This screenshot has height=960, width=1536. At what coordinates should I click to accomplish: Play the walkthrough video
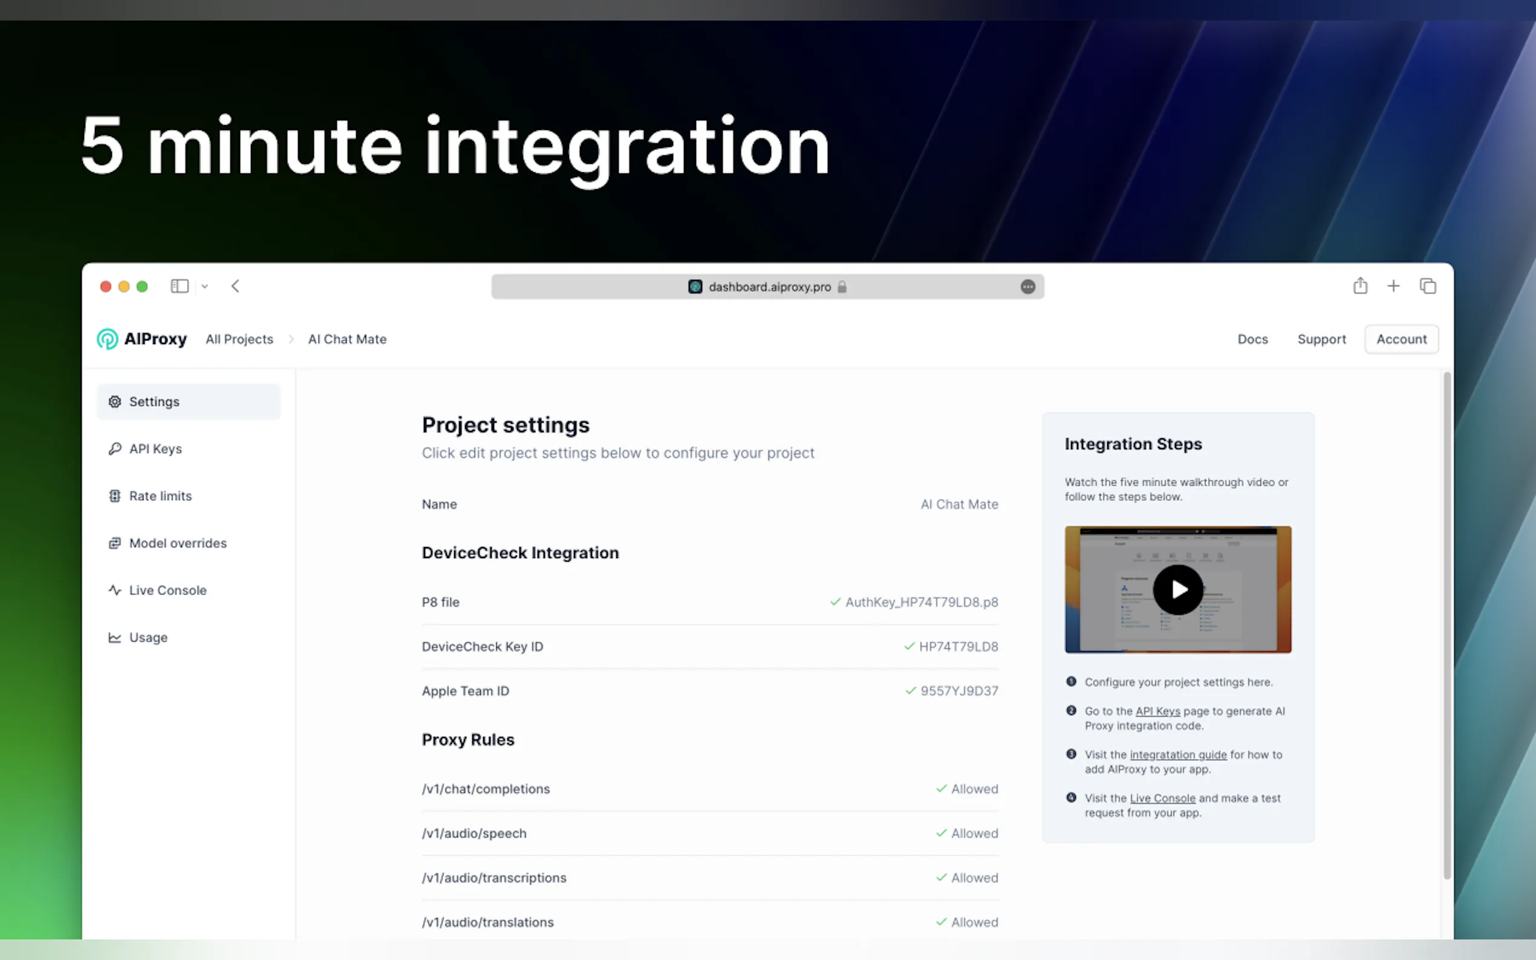1178,589
